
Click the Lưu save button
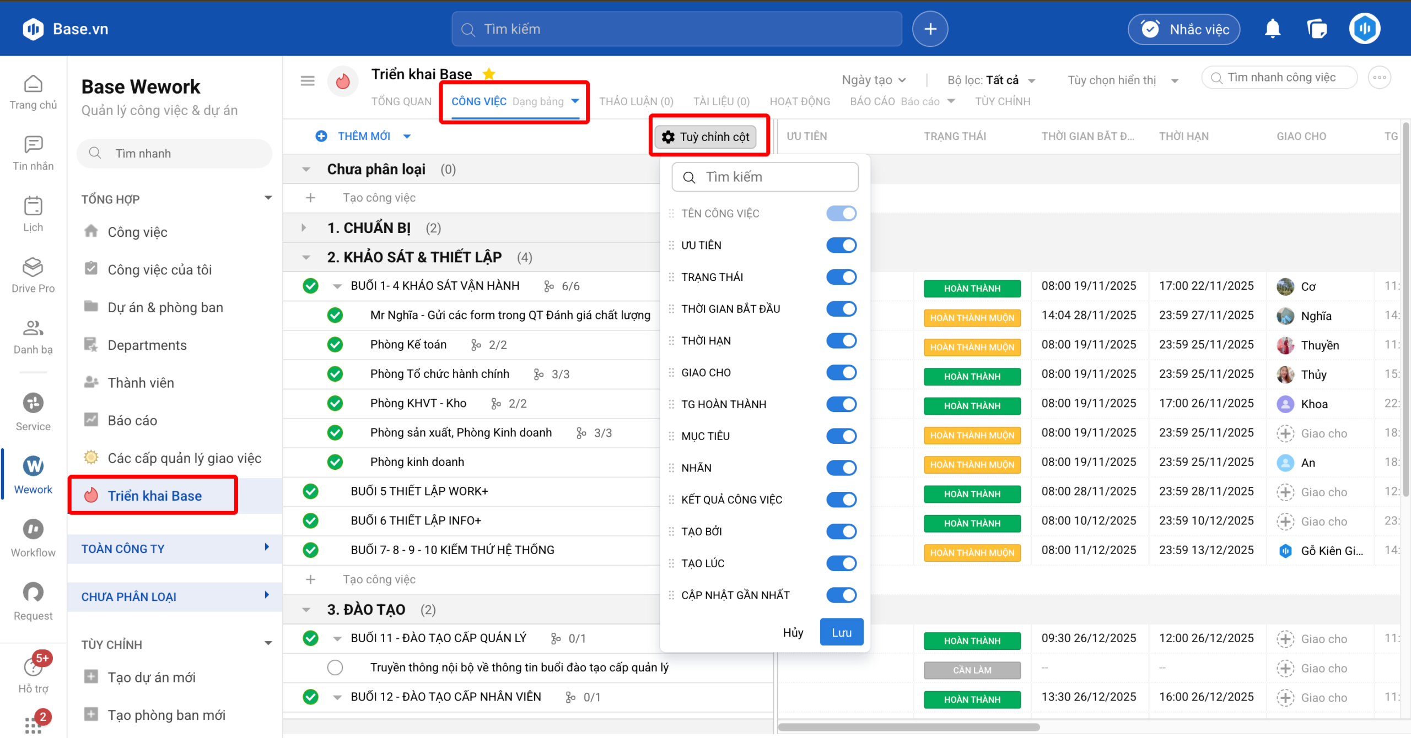tap(841, 632)
